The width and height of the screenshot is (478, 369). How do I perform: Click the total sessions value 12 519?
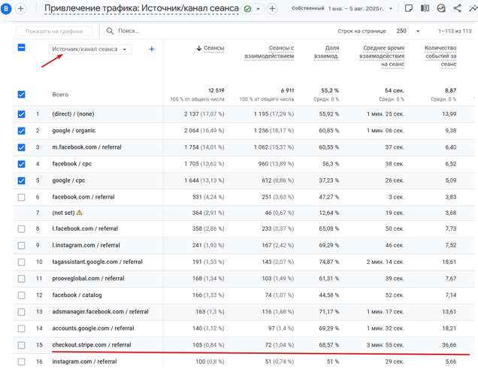pyautogui.click(x=216, y=90)
